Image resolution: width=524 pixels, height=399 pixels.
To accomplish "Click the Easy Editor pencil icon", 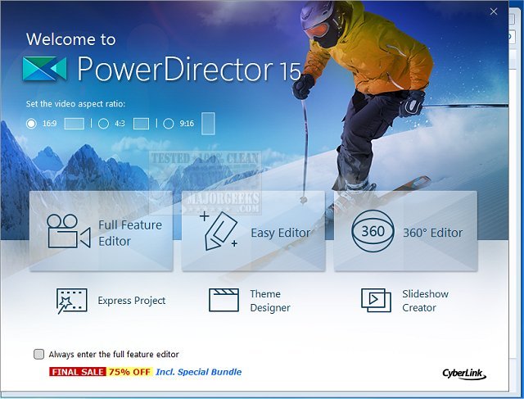I will pos(219,231).
